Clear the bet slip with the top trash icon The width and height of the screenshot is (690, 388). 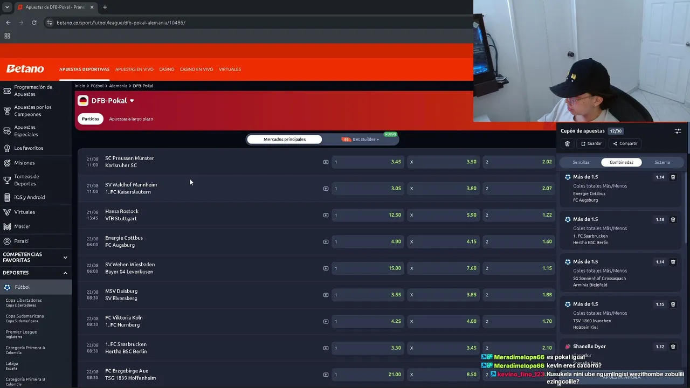click(567, 144)
